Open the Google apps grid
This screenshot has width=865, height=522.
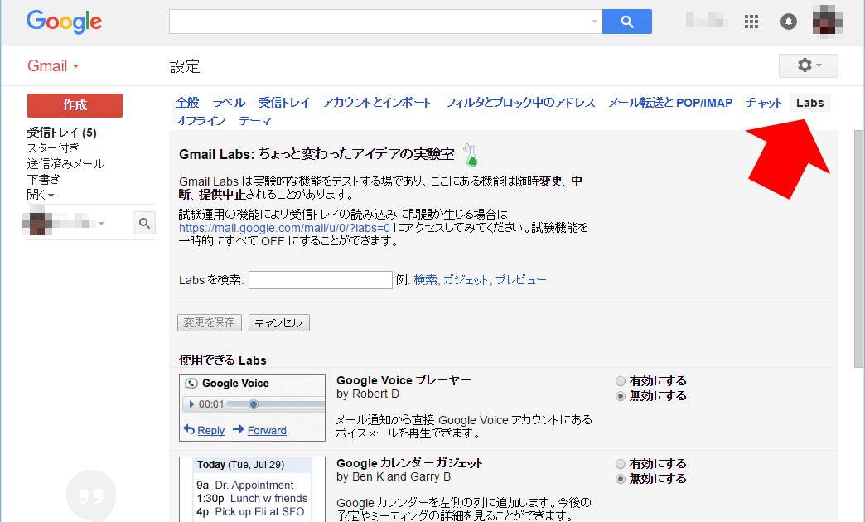coord(751,22)
